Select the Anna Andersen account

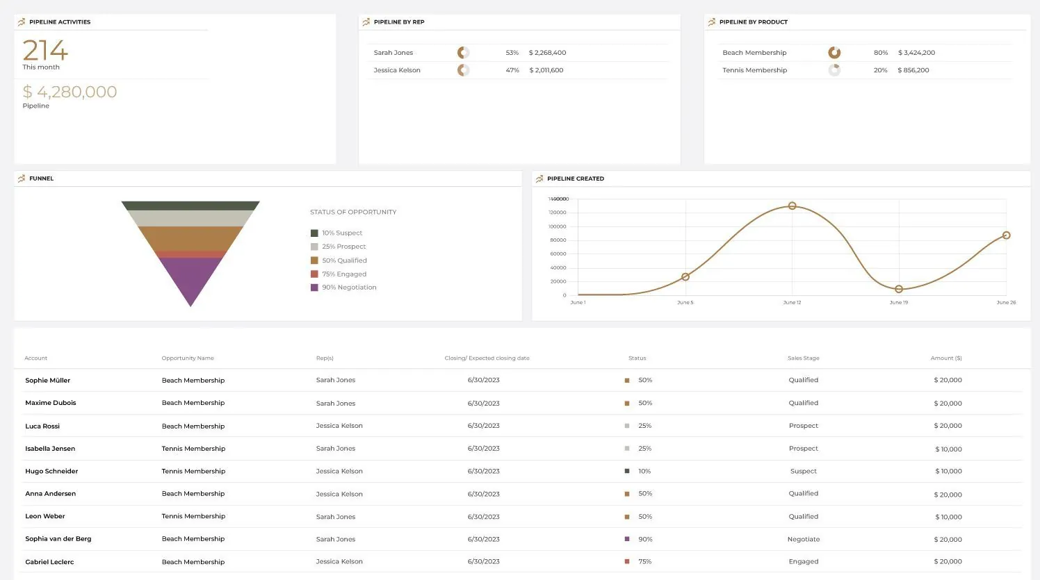pyautogui.click(x=51, y=494)
